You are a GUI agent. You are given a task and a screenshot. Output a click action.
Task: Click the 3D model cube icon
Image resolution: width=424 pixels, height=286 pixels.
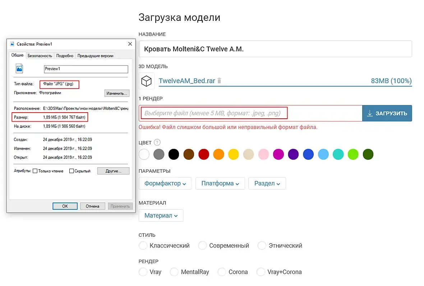click(x=146, y=81)
